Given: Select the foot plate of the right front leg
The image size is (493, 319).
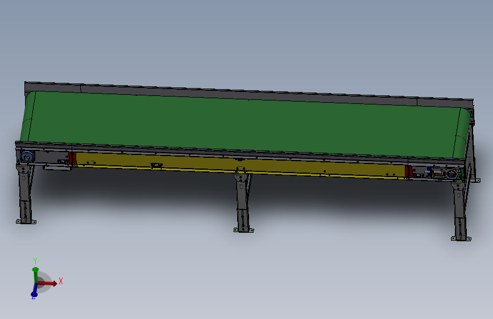Looking at the screenshot, I should click(461, 238).
